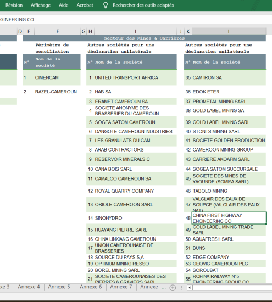Open the Acrobat ribbon tab
272x302 pixels.
click(85, 5)
